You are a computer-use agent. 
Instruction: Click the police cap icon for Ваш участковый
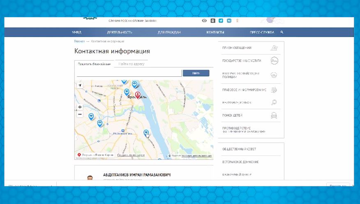(274, 75)
